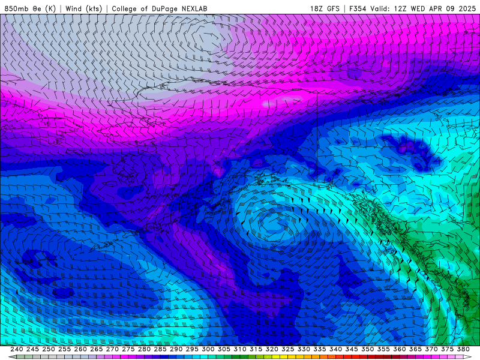This screenshot has width=480, height=360.
Task: Select the 285 value on the color scale
Action: click(x=160, y=349)
